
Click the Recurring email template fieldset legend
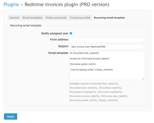click(x=26, y=25)
